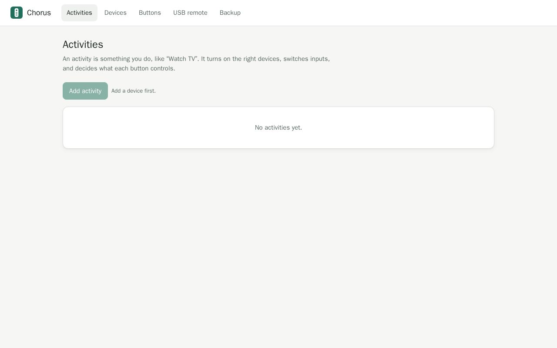Click the 'Add a device first.' hint
The height and width of the screenshot is (348, 557).
[134, 91]
